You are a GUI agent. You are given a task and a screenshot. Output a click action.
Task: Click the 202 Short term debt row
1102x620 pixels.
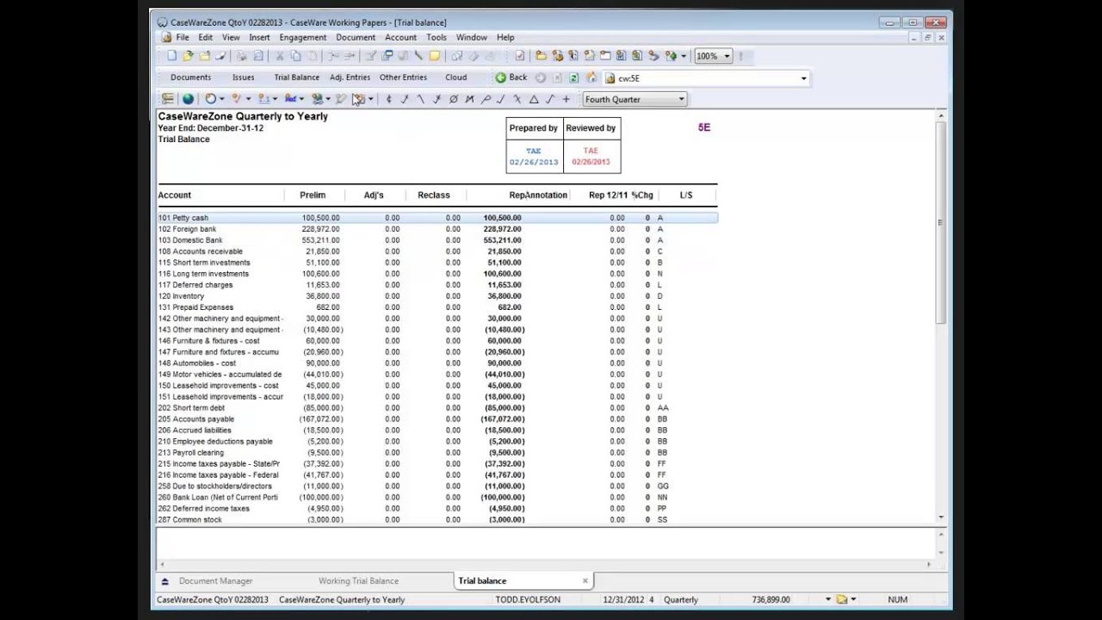437,408
